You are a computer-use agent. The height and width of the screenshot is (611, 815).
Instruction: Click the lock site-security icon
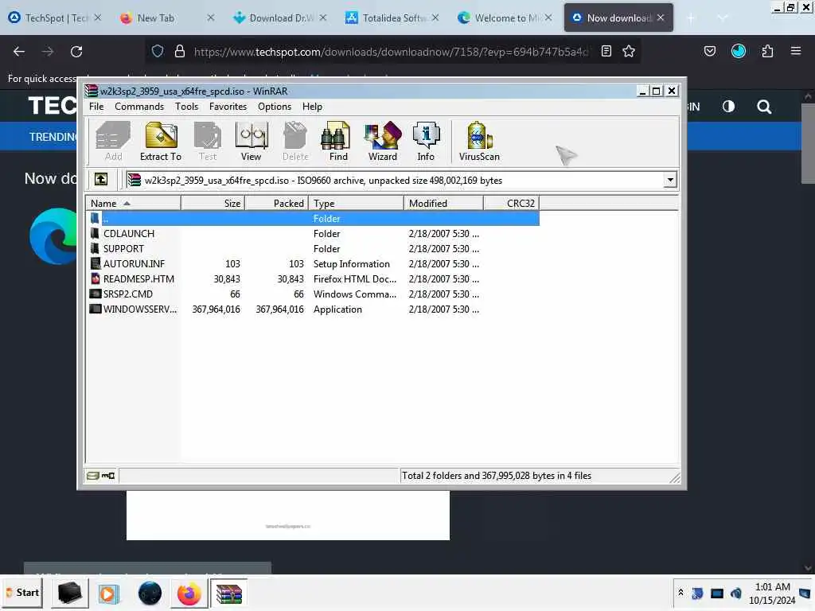(180, 52)
